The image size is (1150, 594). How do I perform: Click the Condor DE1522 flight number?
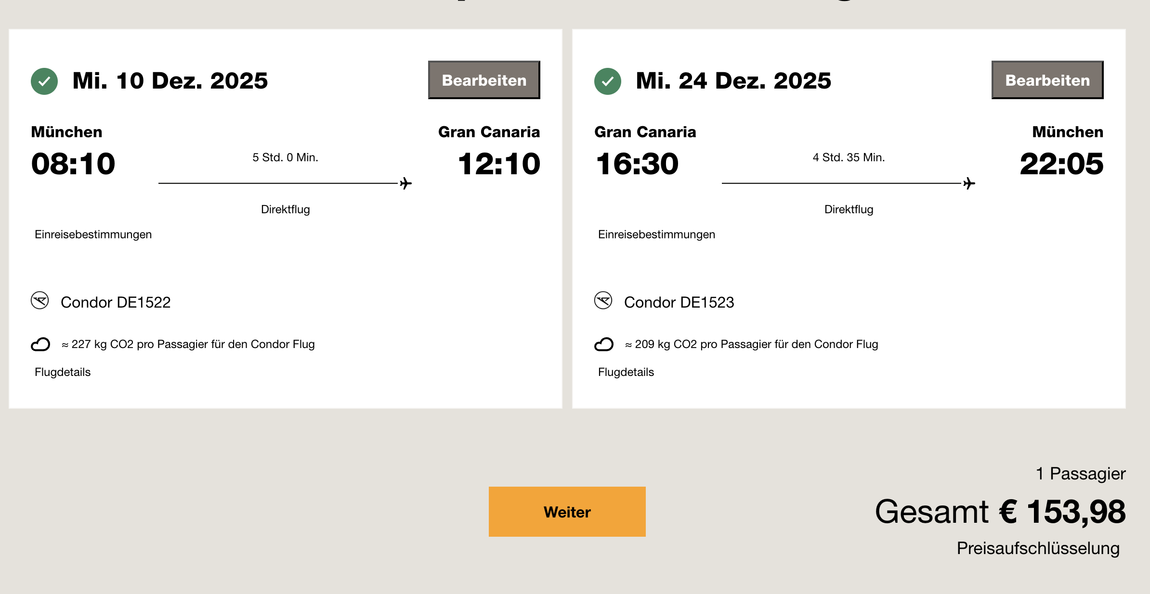tap(116, 302)
